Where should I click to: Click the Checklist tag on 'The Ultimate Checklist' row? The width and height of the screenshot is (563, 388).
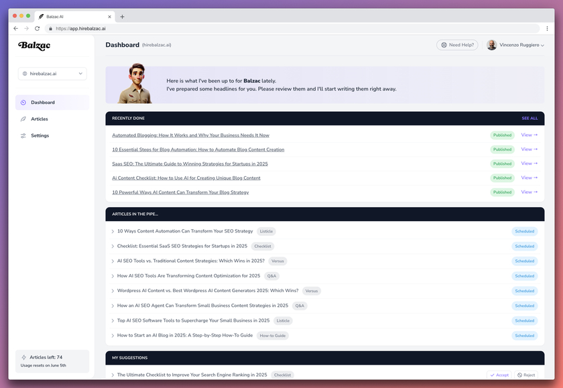tap(282, 375)
